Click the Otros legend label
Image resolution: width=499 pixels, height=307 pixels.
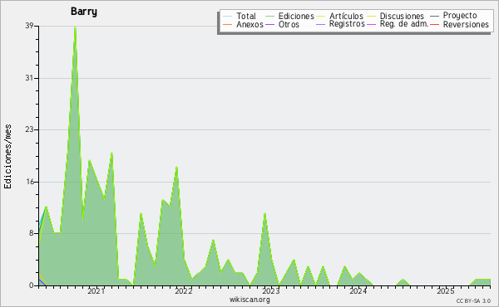pos(289,24)
